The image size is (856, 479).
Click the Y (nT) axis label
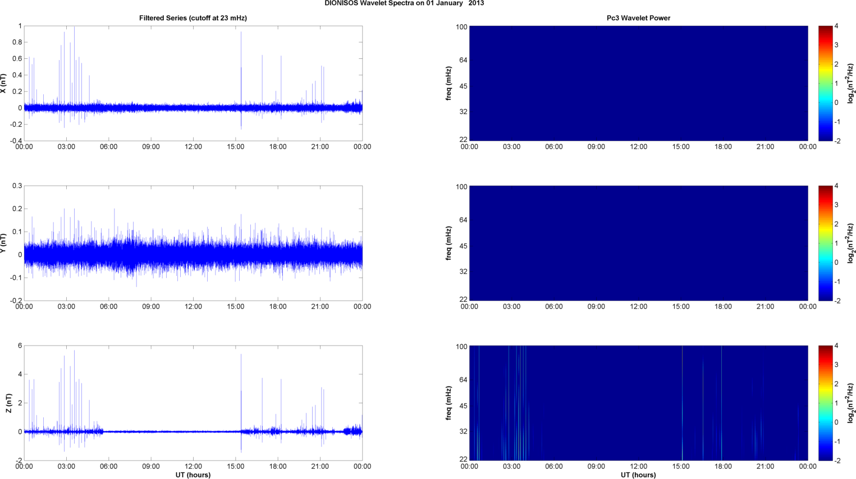[3, 243]
